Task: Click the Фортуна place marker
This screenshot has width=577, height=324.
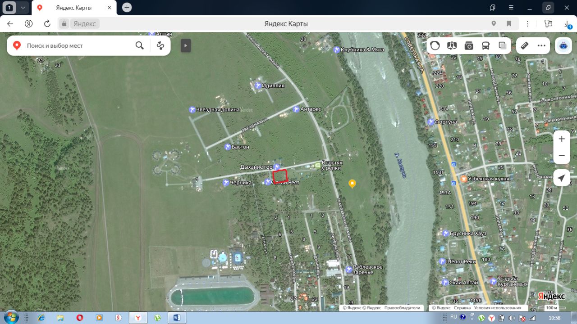Action: coord(431,122)
